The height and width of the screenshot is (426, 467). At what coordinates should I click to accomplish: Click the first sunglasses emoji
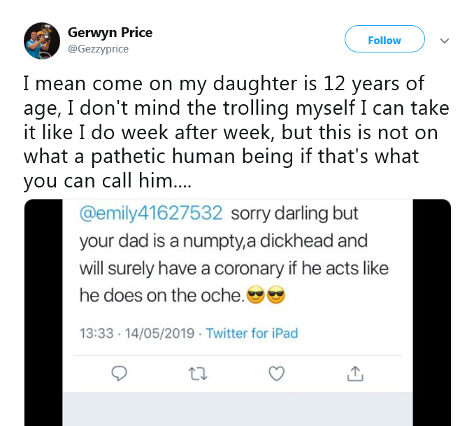[256, 297]
